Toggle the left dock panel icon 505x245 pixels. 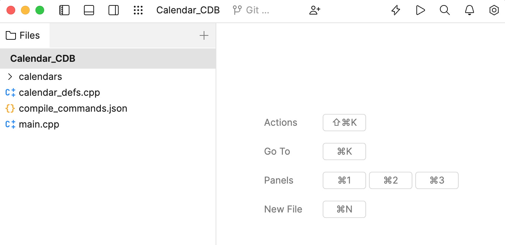(64, 10)
